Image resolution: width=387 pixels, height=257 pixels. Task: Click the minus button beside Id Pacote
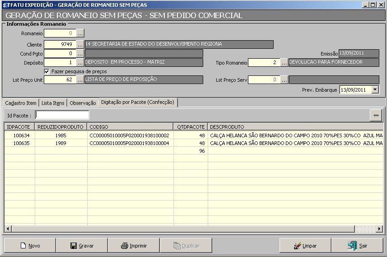click(376, 115)
